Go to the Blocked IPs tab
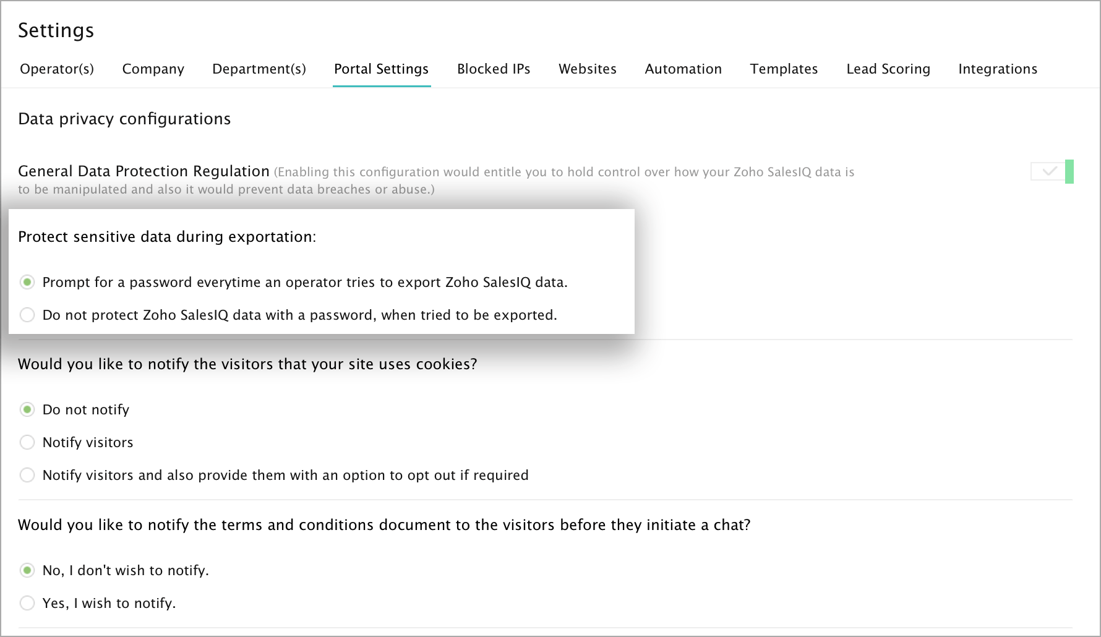This screenshot has height=637, width=1101. tap(494, 69)
